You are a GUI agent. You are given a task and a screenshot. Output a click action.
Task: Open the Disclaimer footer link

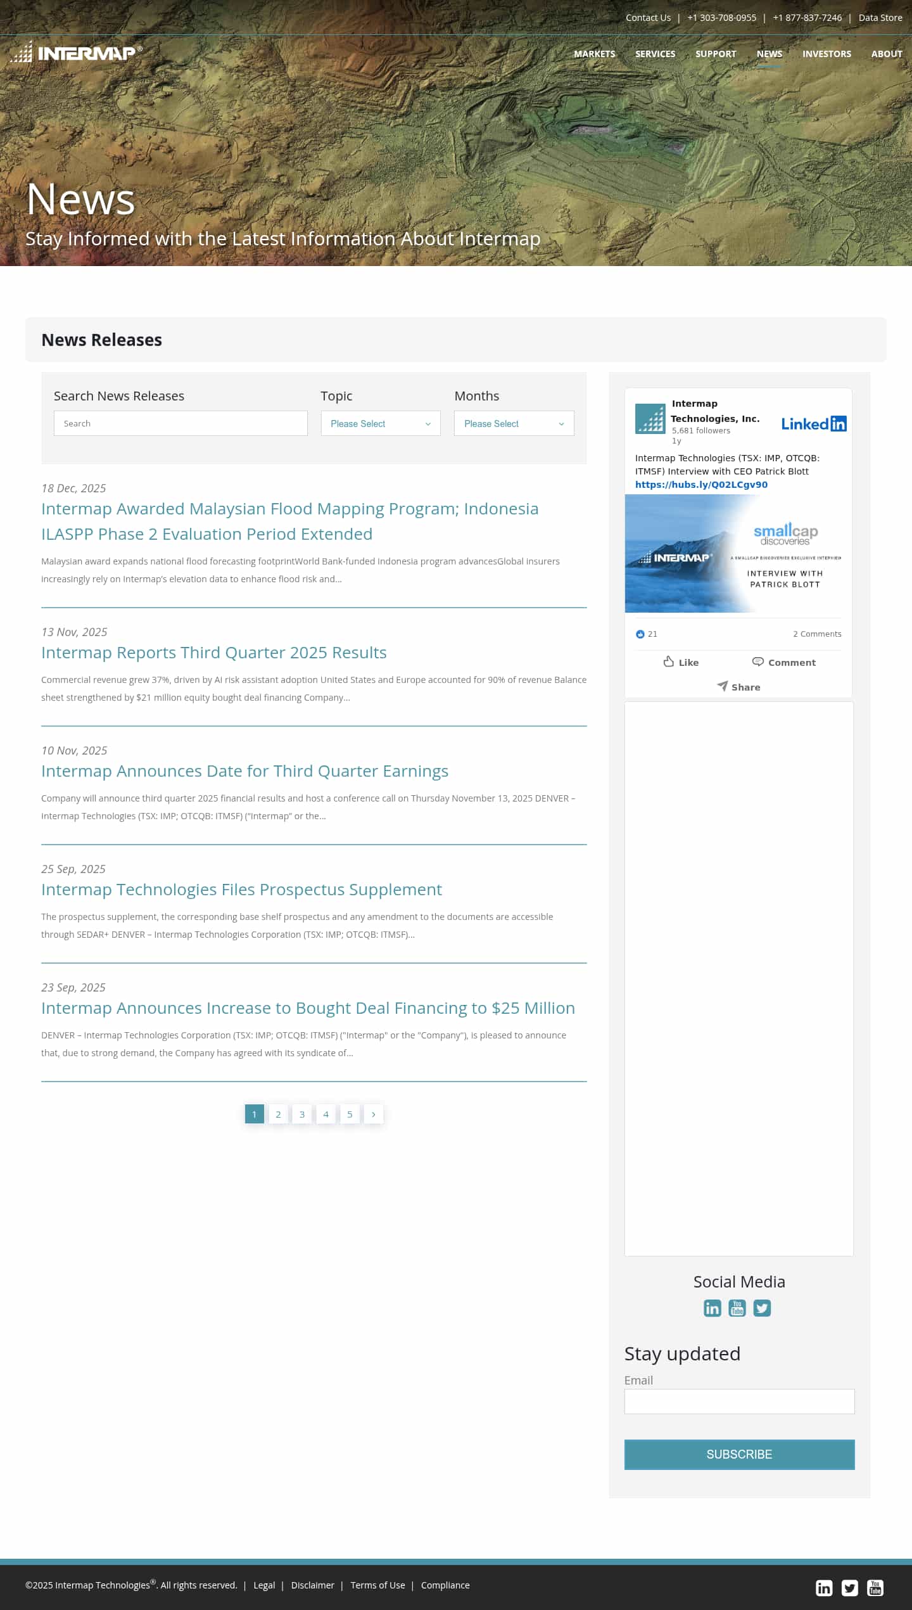pos(312,1585)
